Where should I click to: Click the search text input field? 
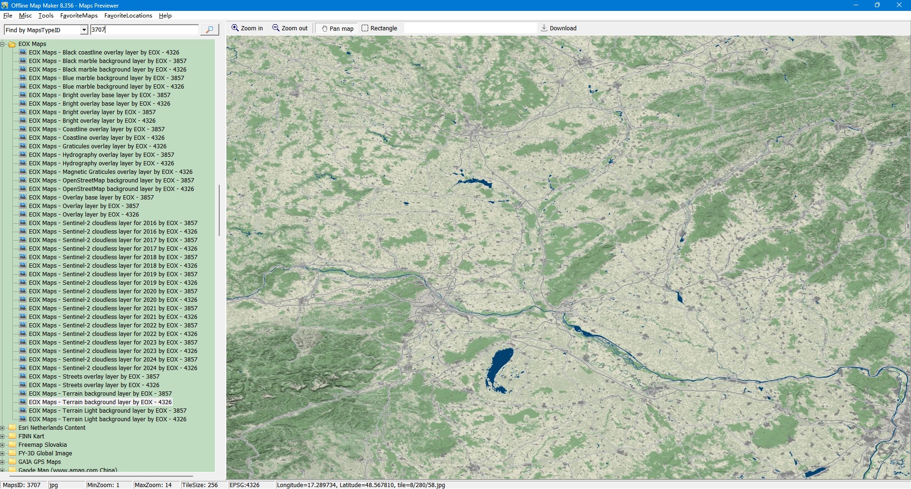144,30
